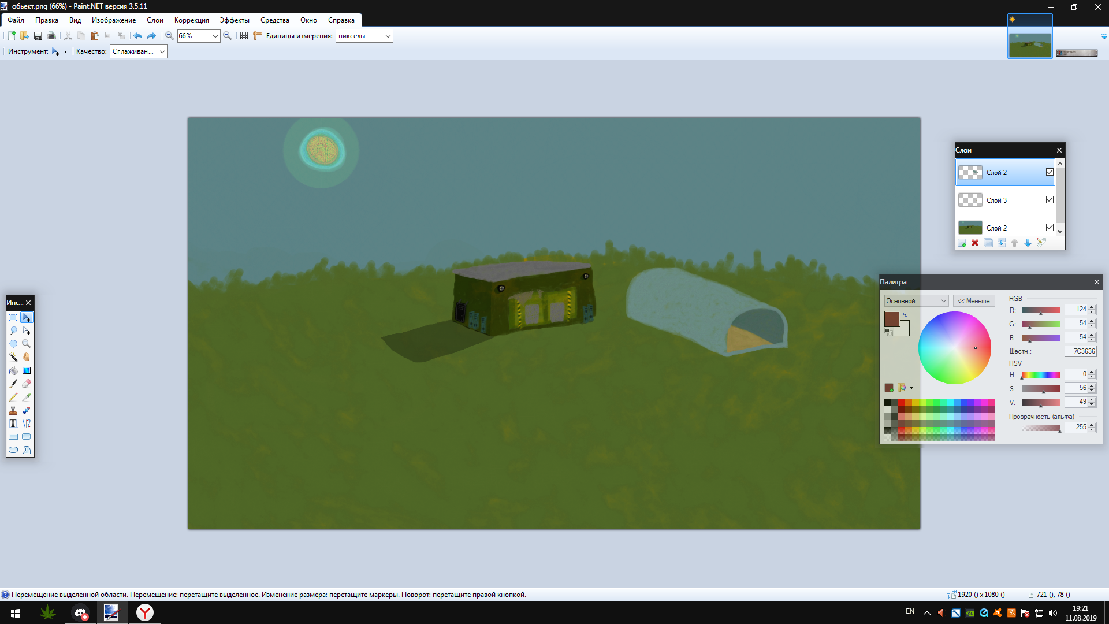Open layer properties icon
This screenshot has height=624, width=1109.
point(1041,243)
